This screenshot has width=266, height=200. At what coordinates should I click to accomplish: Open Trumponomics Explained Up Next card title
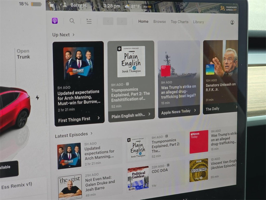[130, 95]
